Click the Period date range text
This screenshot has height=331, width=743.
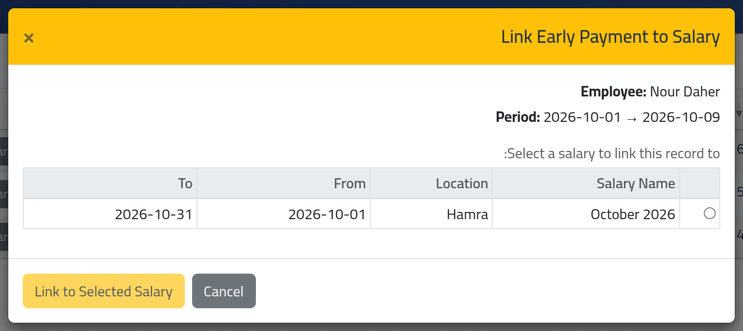[632, 117]
